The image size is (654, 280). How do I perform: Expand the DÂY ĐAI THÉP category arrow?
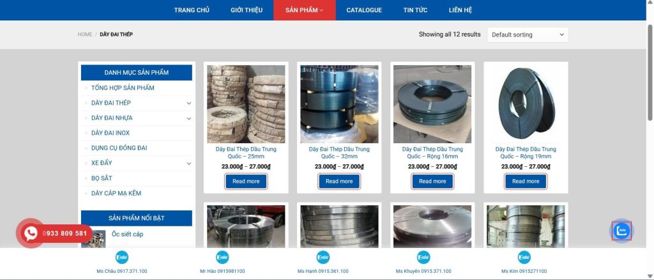tap(189, 103)
